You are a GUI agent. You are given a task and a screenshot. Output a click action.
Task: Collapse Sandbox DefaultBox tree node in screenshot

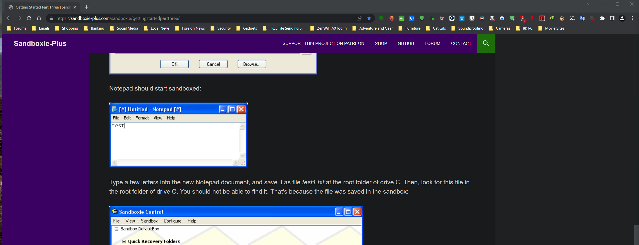117,229
